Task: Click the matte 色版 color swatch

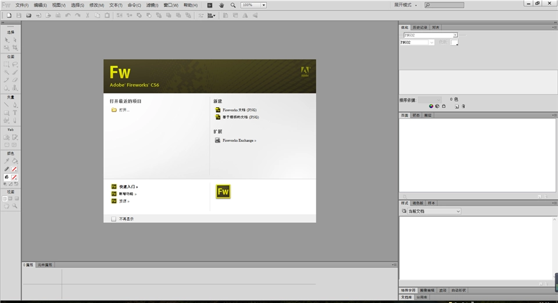Action: [455, 42]
